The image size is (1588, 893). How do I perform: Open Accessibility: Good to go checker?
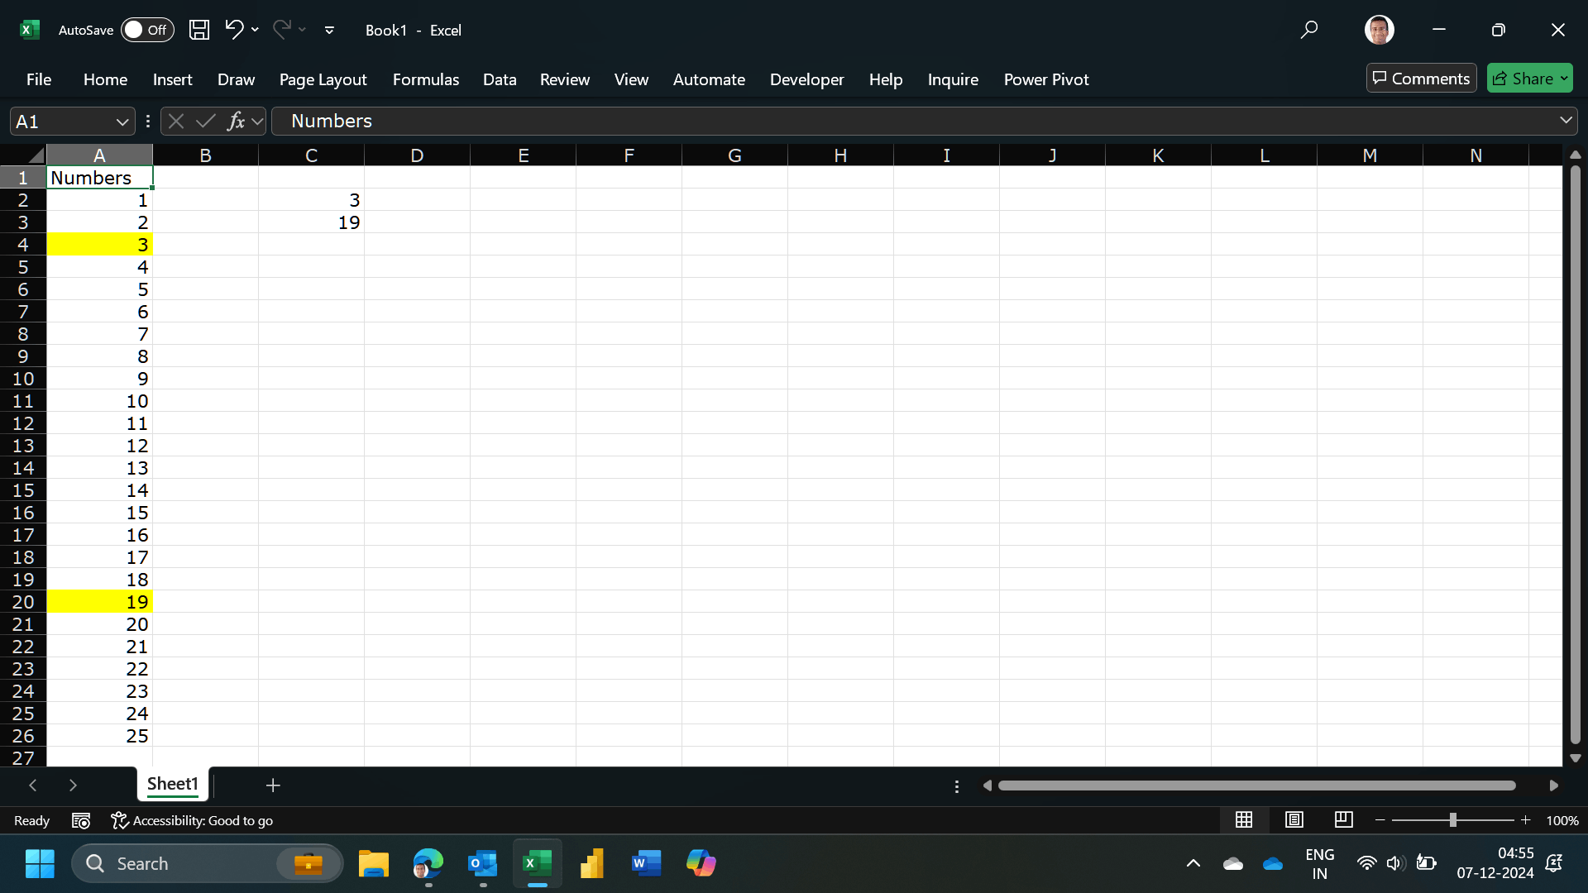coord(192,820)
